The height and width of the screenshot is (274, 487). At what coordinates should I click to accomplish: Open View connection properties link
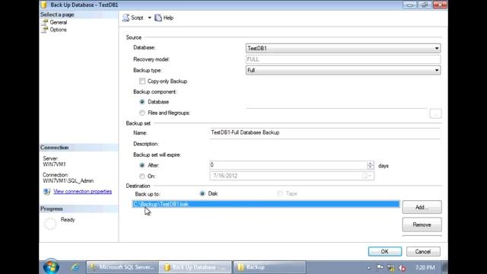pos(83,191)
